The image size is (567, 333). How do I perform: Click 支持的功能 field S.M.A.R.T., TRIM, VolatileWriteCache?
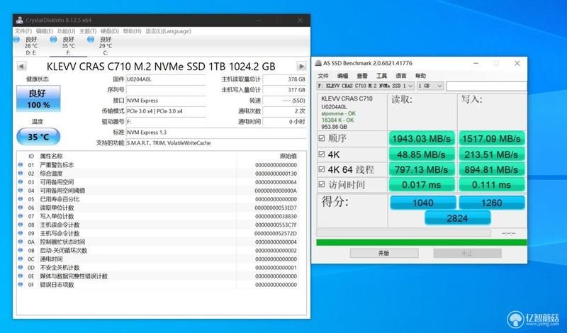tap(216, 143)
